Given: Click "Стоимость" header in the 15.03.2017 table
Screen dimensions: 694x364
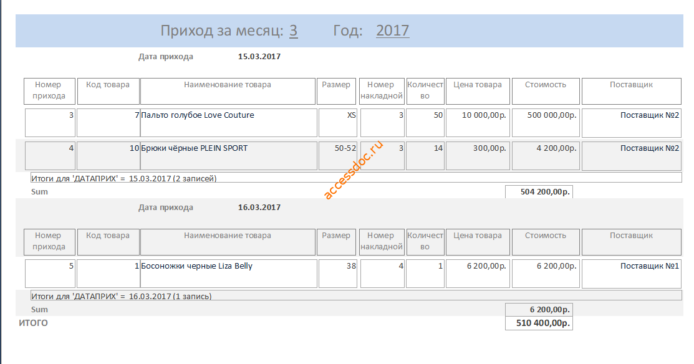Looking at the screenshot, I should tap(546, 91).
